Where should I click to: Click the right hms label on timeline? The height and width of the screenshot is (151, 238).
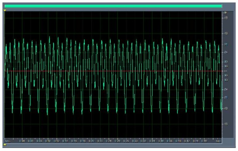tap(219, 141)
